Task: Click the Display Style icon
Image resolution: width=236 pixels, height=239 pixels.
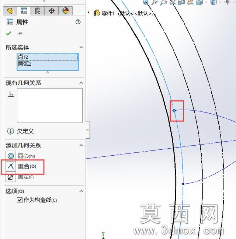Action: [x=214, y=2]
